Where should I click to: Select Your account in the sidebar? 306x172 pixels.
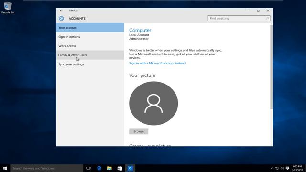90,28
